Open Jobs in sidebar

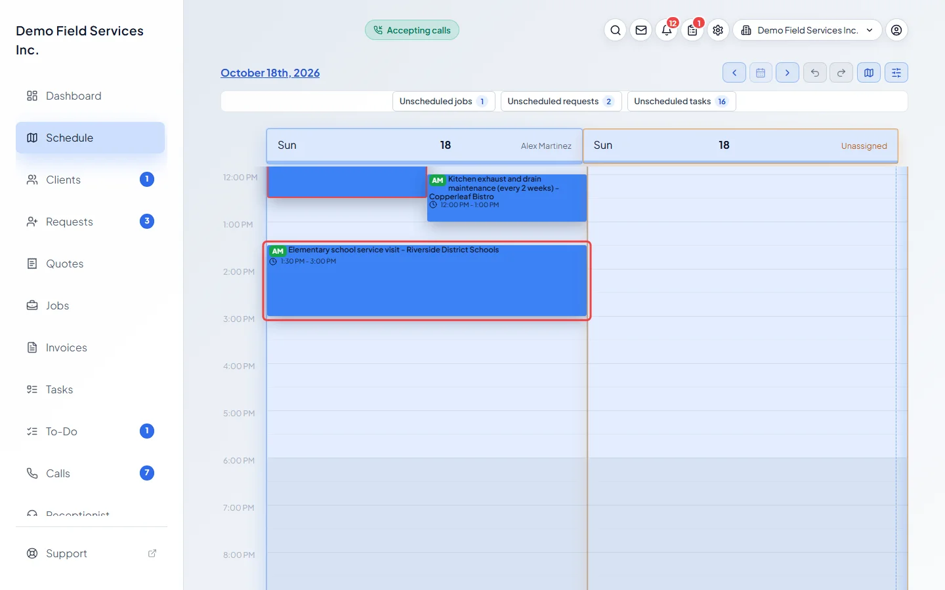click(91, 305)
